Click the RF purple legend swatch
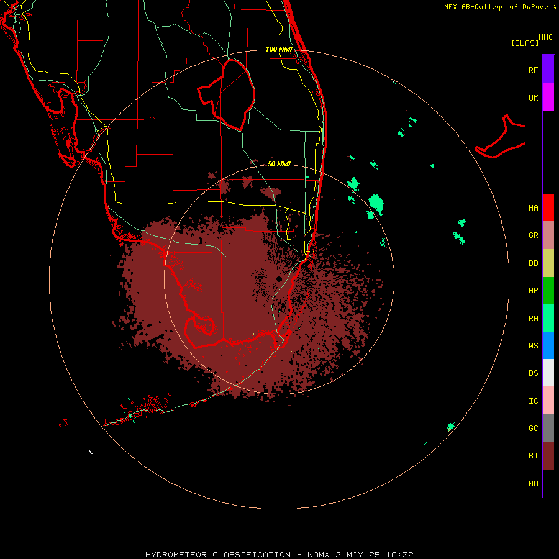559x559 pixels. coord(548,70)
